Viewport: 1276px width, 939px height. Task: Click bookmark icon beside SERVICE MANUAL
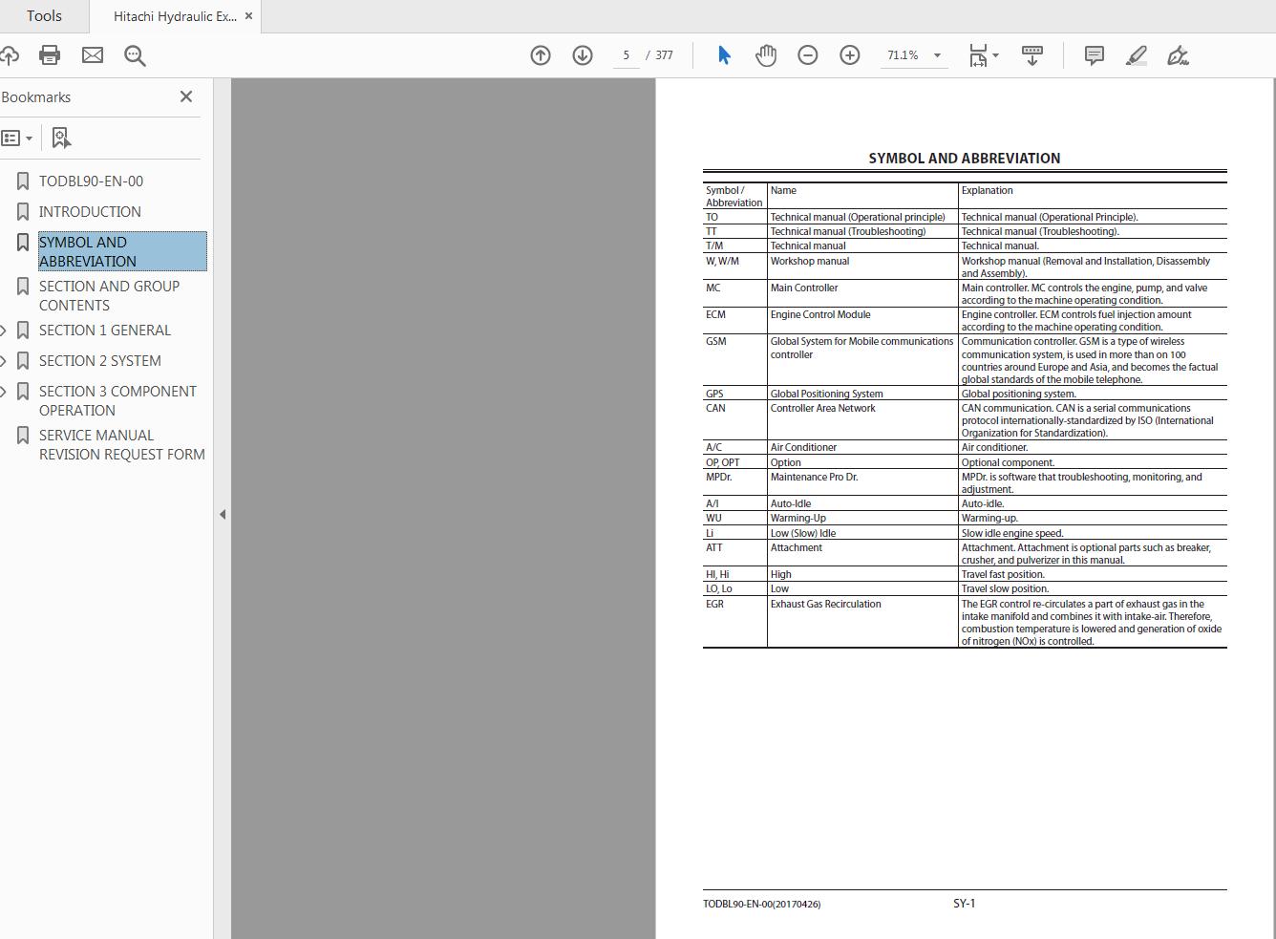point(23,436)
